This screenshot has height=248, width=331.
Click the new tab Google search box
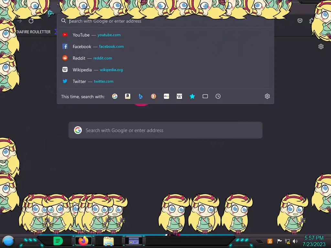point(165,130)
